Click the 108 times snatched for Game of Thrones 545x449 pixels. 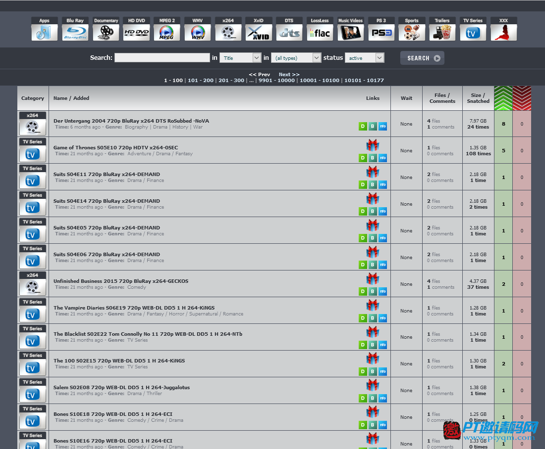pyautogui.click(x=478, y=154)
